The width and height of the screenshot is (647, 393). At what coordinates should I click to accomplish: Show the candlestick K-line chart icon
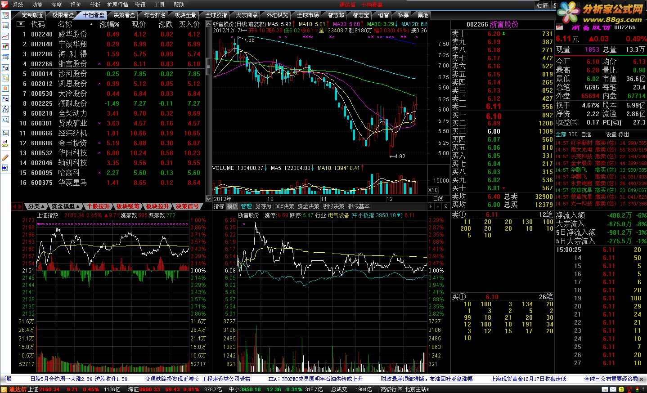click(5, 46)
